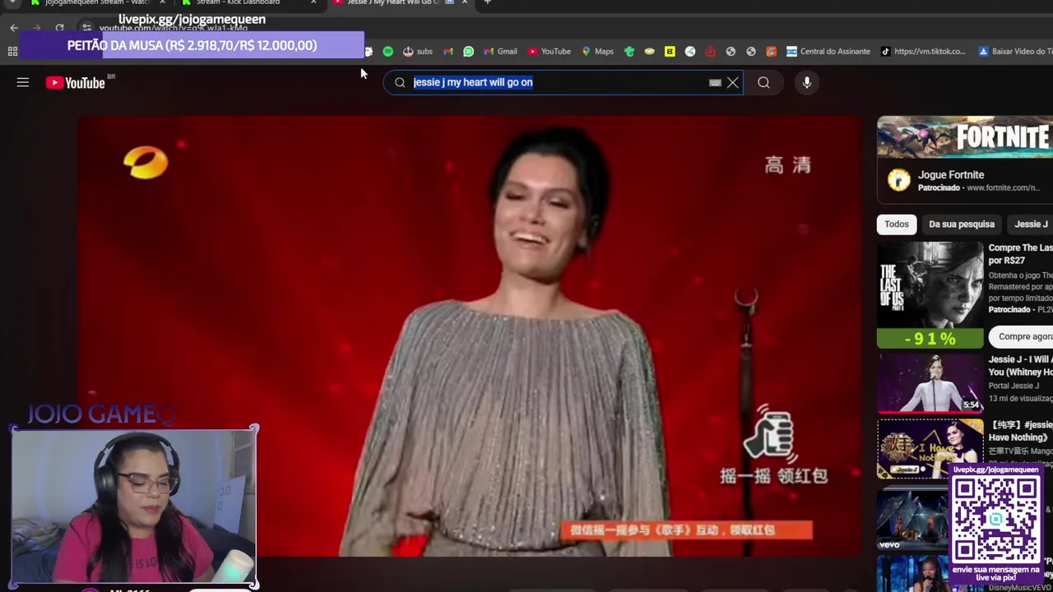Viewport: 1053px width, 592px height.
Task: Open the Gmail M icon bookmark before WhatsApp
Action: [x=448, y=51]
